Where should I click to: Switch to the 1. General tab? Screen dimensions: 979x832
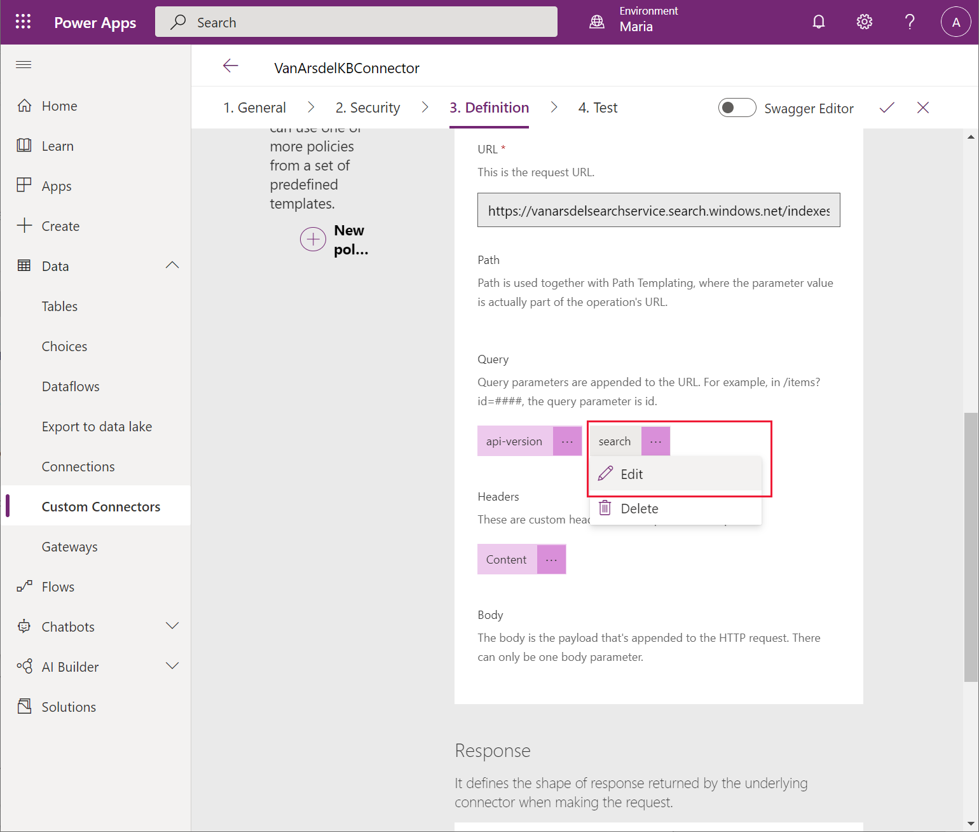pyautogui.click(x=255, y=108)
